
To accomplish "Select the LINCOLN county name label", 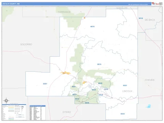I will (x=127, y=91).
